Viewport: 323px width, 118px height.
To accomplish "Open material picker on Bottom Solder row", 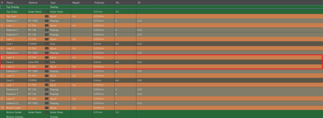I will 47,112.
